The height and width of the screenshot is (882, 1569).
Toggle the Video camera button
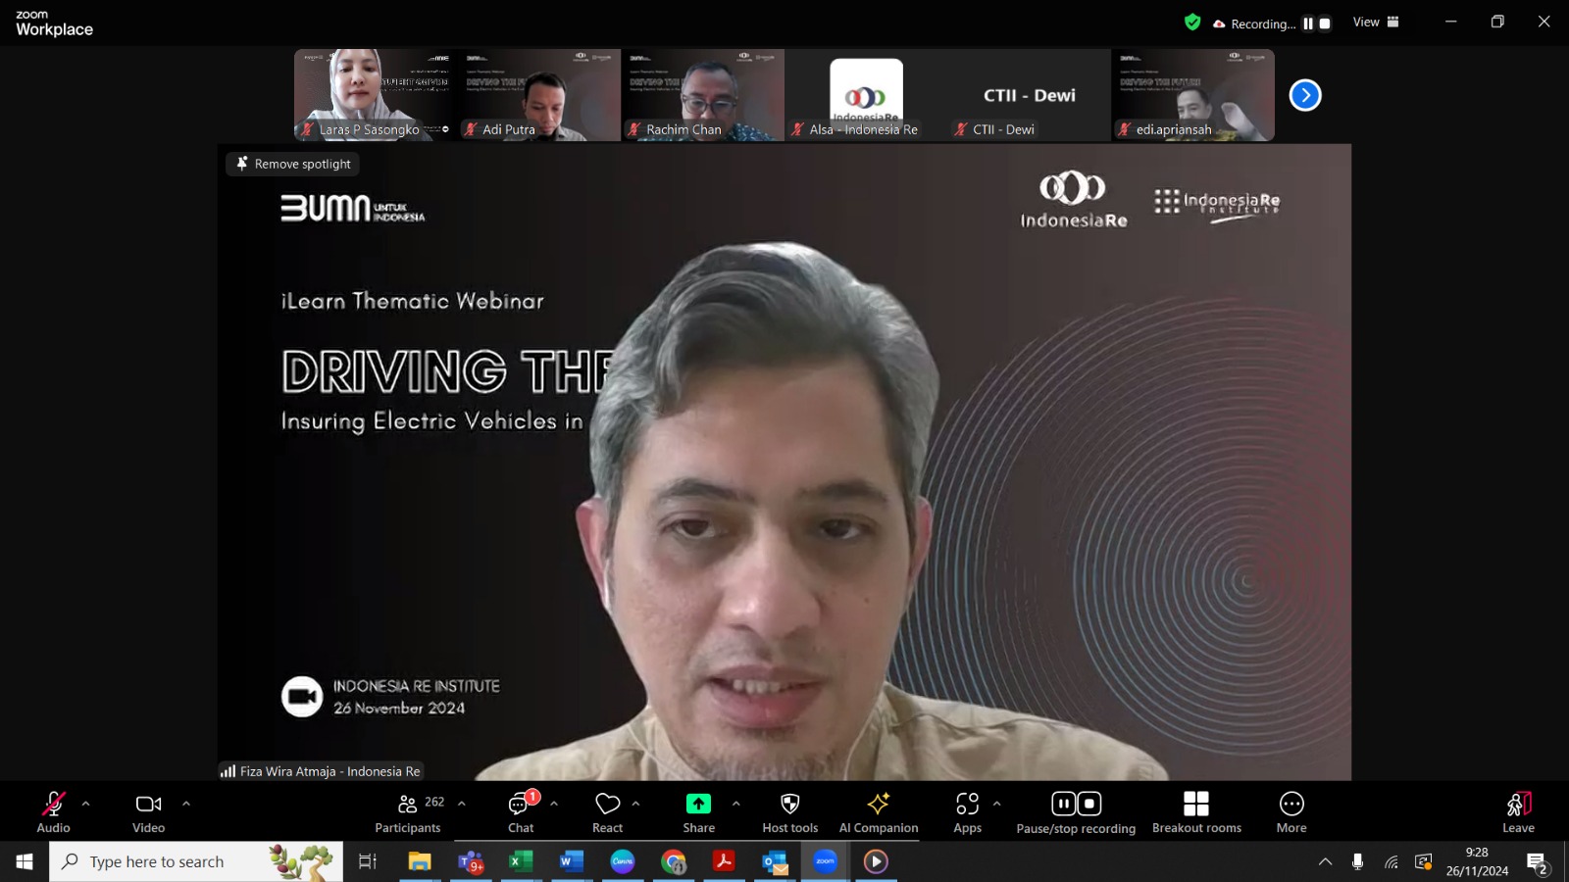149,812
